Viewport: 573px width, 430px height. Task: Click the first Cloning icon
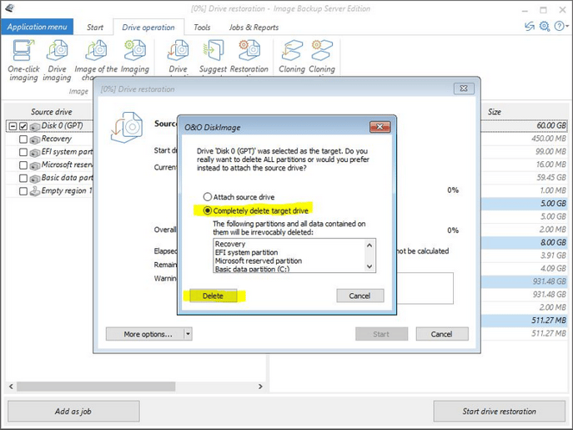292,50
